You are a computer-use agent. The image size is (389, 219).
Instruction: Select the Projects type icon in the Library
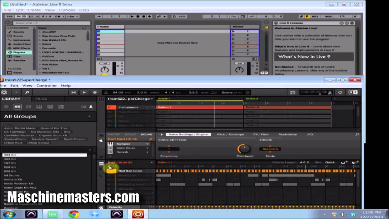(x=6, y=107)
